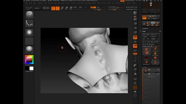The image size is (186, 104).
Task: Toggle Zsub sculpting mode
Action: click(x=98, y=7)
